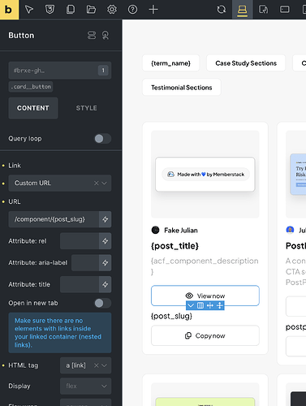The image size is (306, 406).
Task: Open the CSS shield icon in toolbar
Action: (50, 10)
